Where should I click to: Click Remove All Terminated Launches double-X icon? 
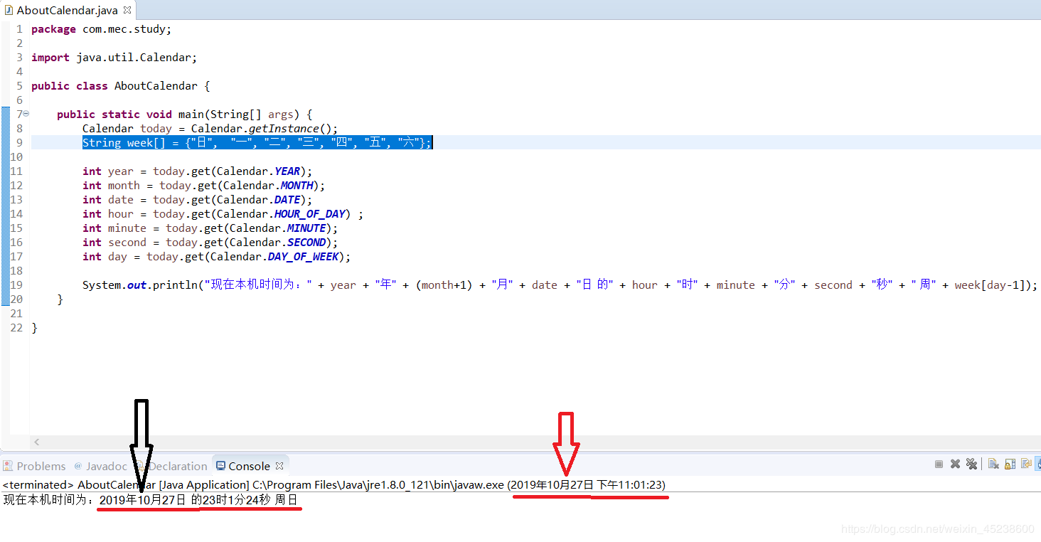tap(971, 464)
